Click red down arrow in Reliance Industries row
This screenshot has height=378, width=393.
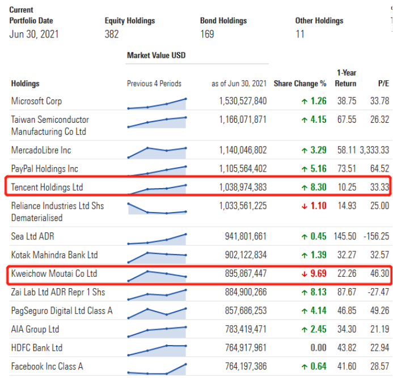[x=304, y=206]
